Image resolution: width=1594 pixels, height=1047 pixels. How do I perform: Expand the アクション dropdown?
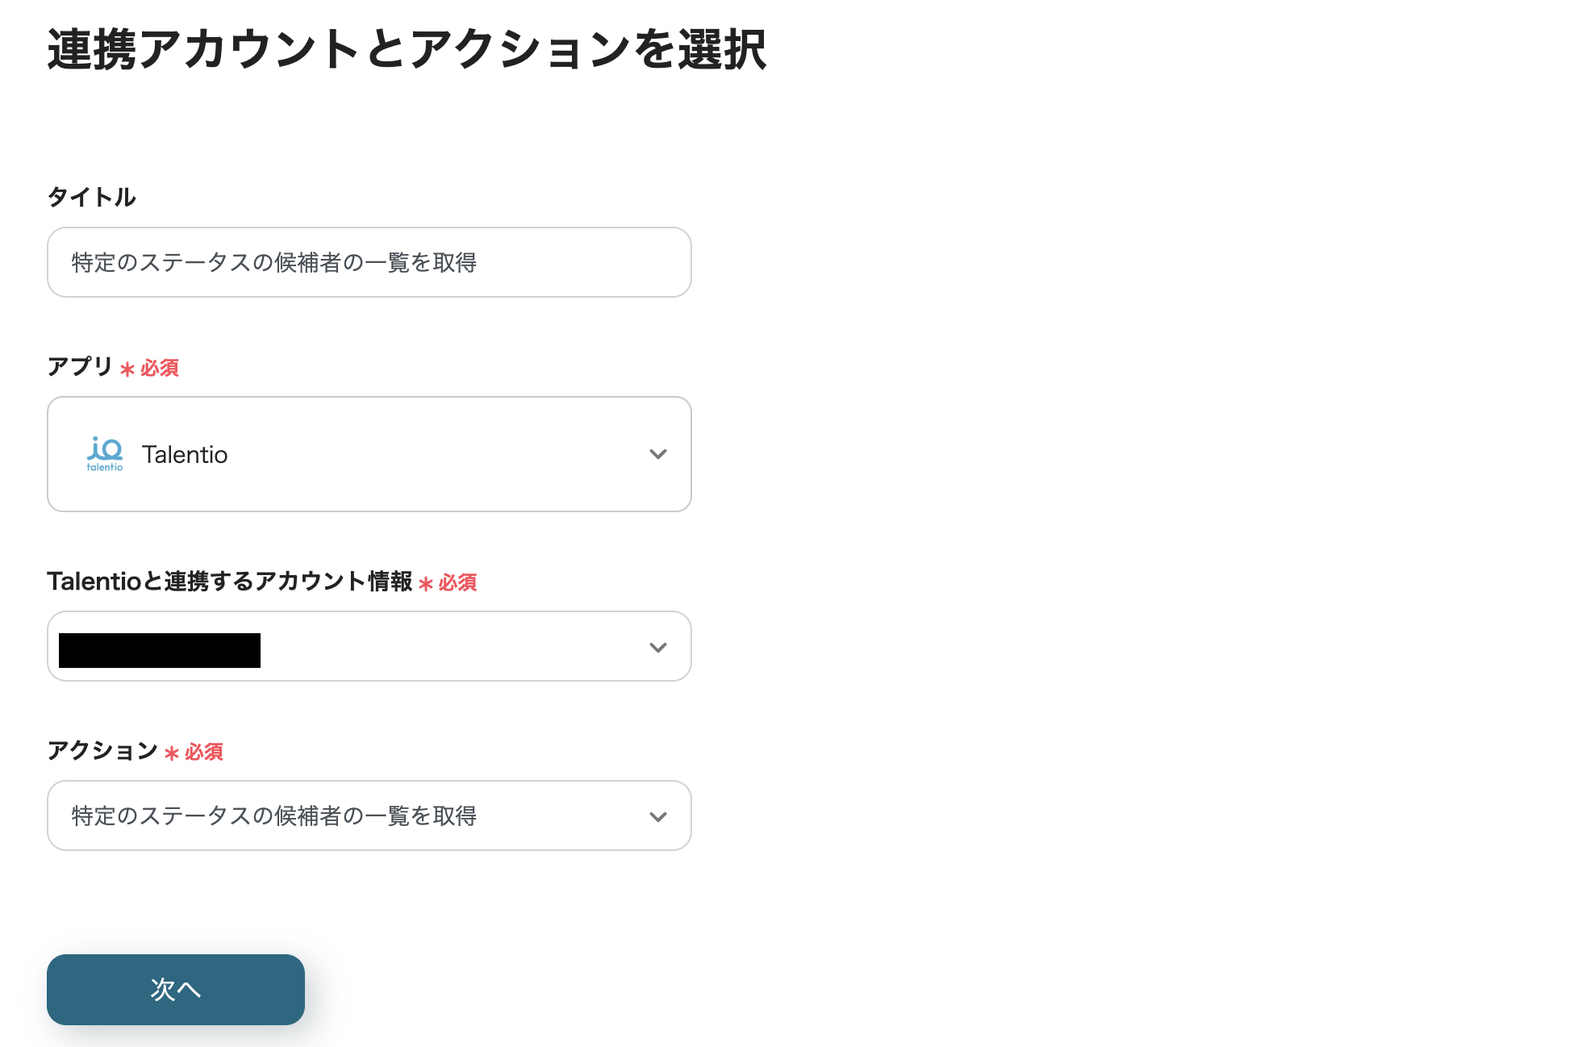(369, 815)
